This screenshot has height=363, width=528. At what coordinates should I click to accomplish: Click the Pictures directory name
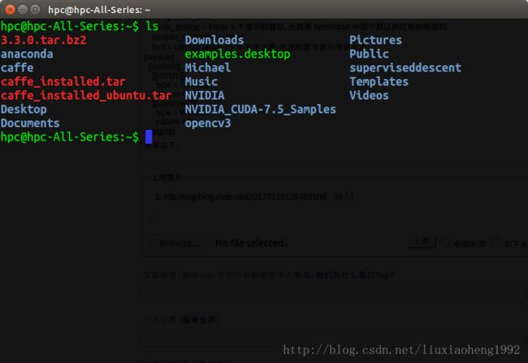point(375,40)
